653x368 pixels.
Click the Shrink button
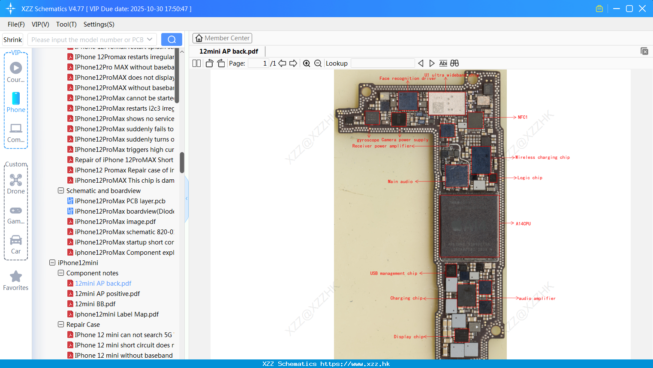13,39
